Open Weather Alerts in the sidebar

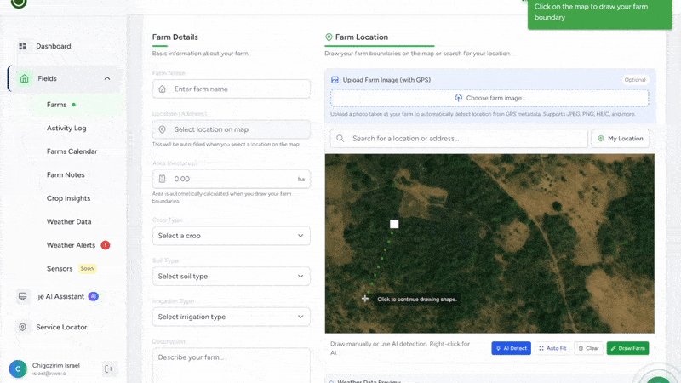[69, 245]
